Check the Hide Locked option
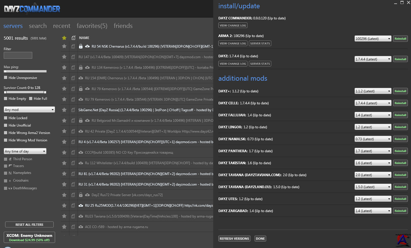Viewport: 411px width, 248px height. (x=6, y=118)
